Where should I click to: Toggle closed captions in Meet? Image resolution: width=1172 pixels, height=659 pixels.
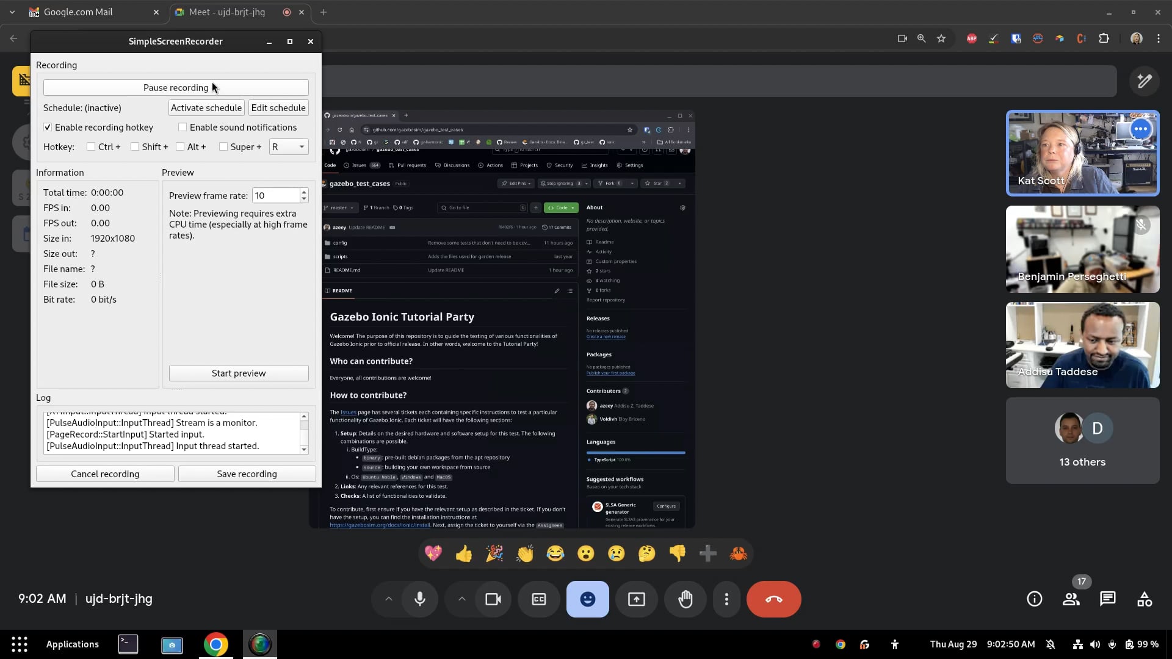[539, 599]
